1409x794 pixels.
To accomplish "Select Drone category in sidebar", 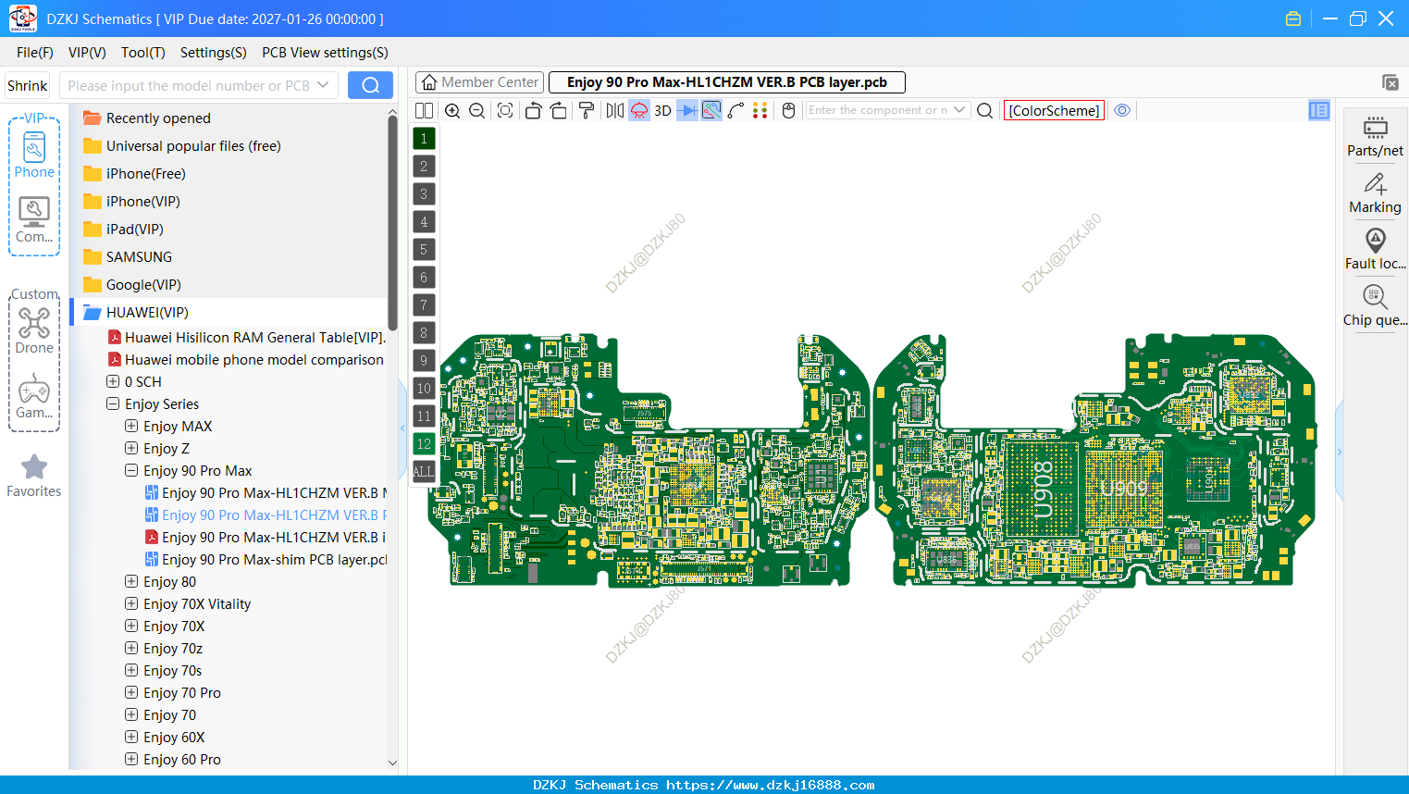I will point(34,331).
